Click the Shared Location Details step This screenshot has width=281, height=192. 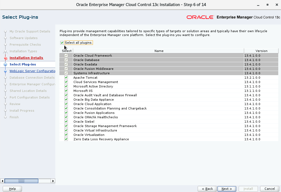[x=28, y=91]
